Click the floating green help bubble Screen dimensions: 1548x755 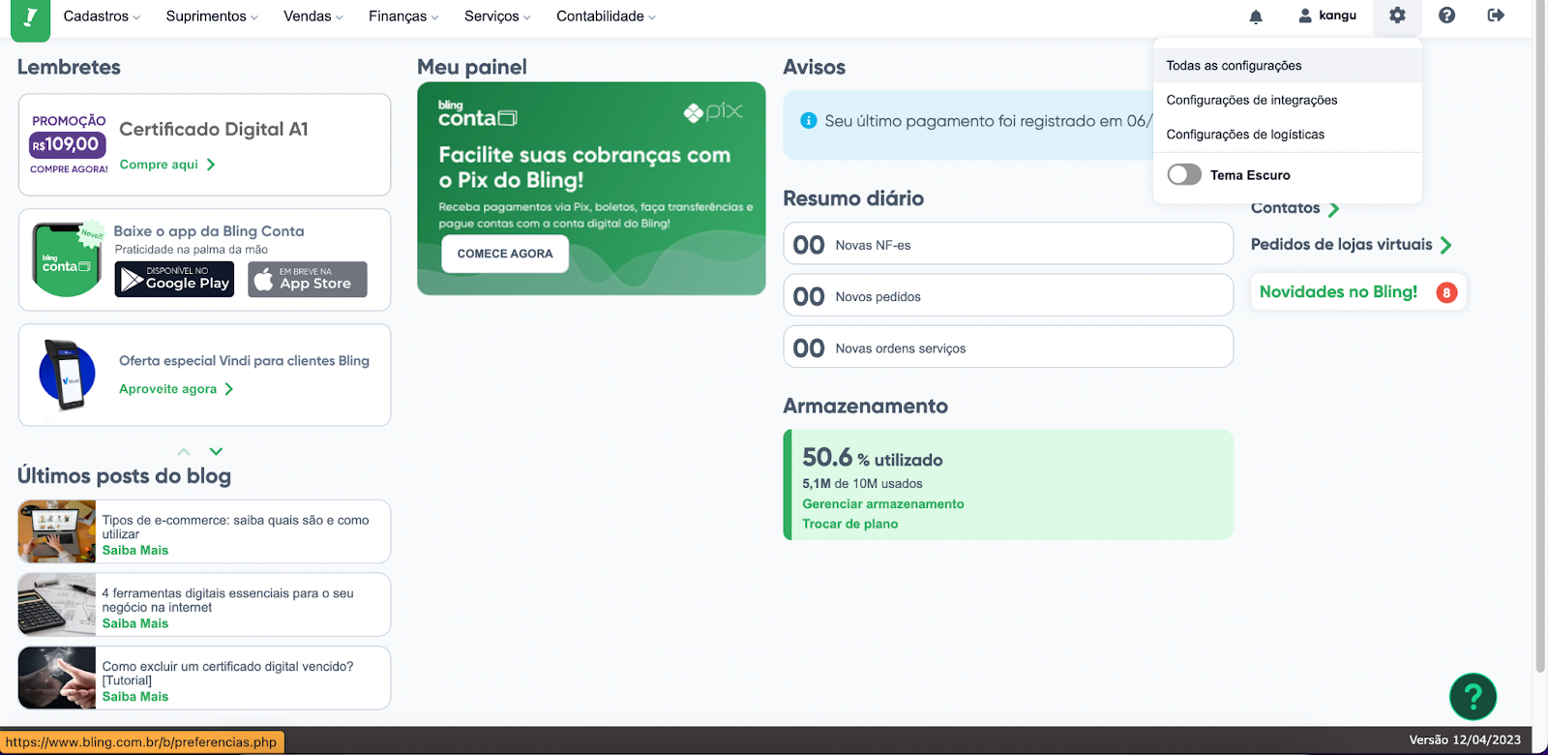[x=1473, y=696]
